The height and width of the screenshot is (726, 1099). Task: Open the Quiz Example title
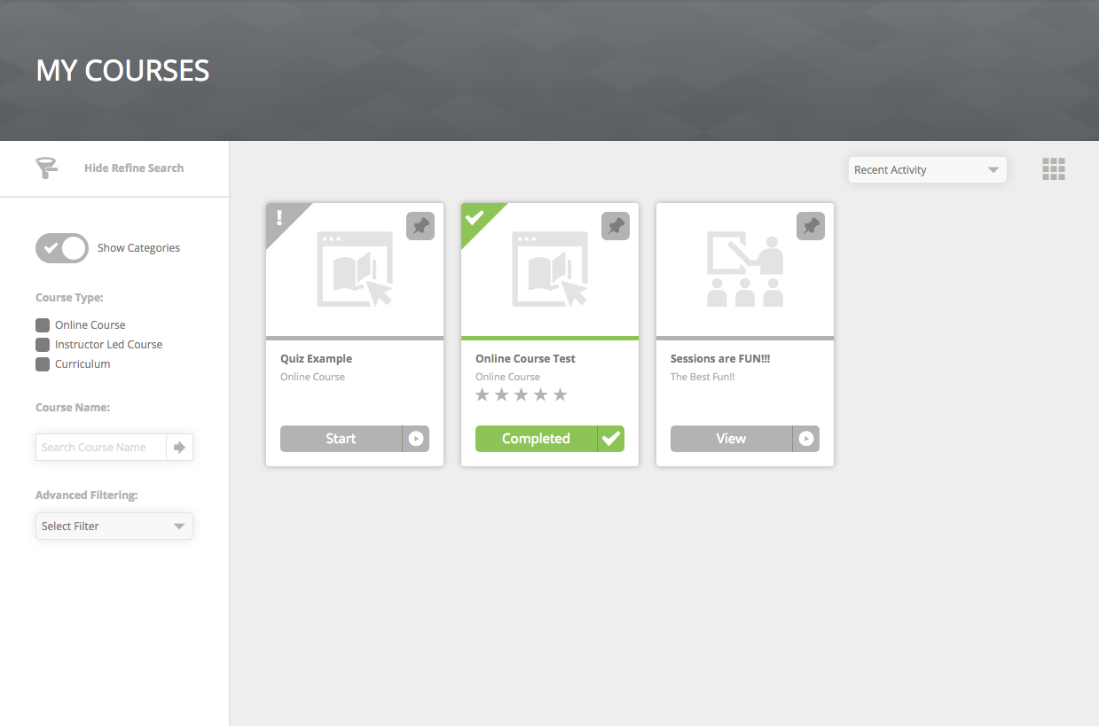(317, 359)
